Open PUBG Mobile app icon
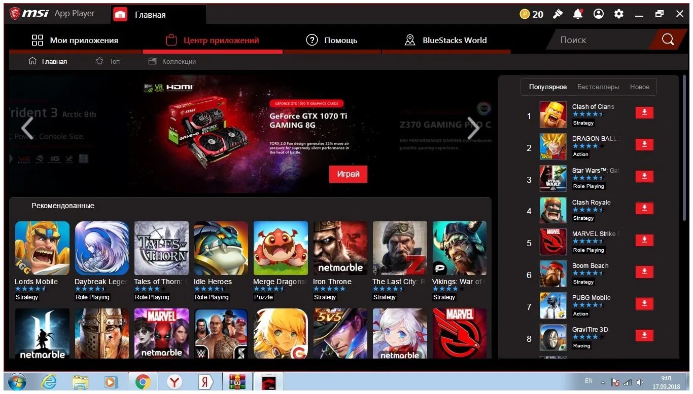The width and height of the screenshot is (693, 394). tap(553, 306)
